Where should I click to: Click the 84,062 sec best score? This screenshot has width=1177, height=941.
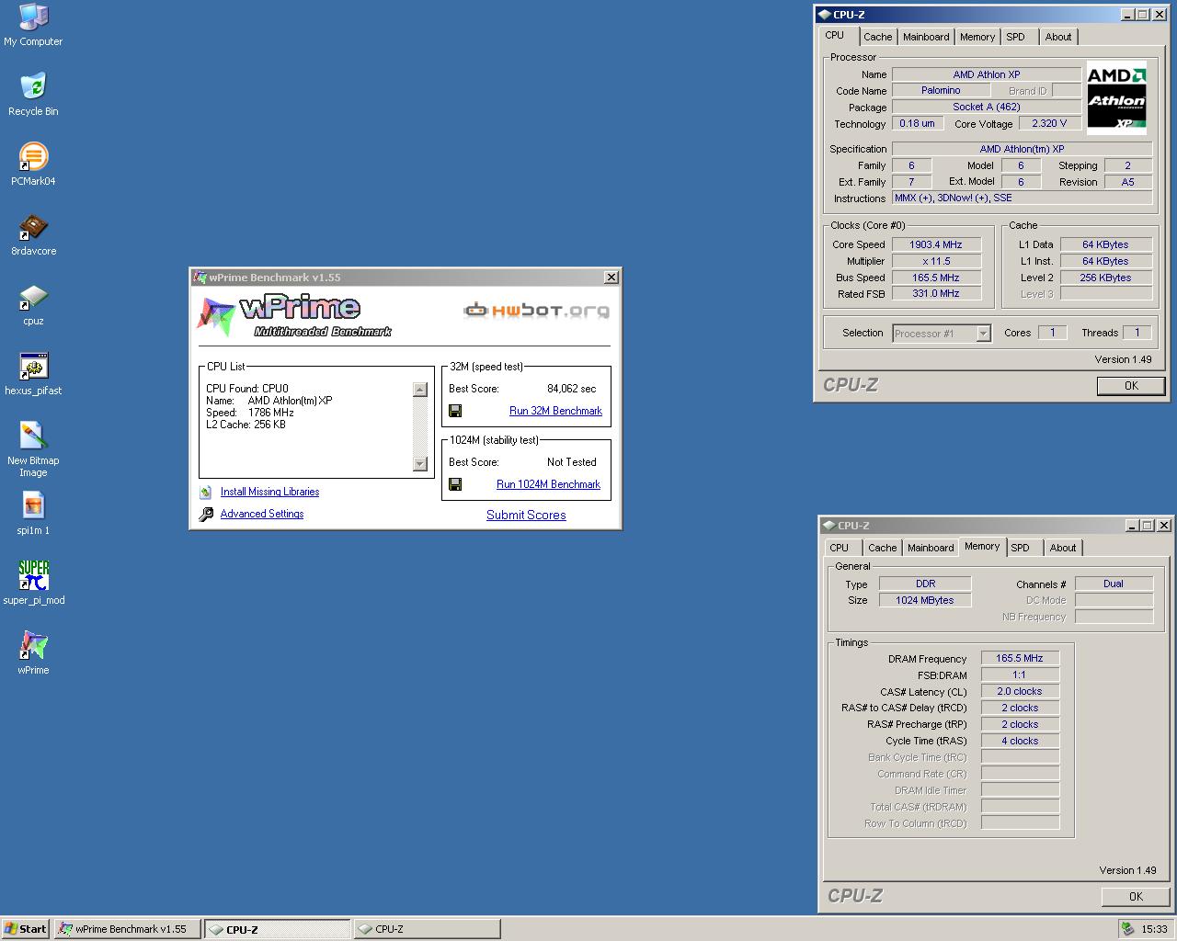571,389
